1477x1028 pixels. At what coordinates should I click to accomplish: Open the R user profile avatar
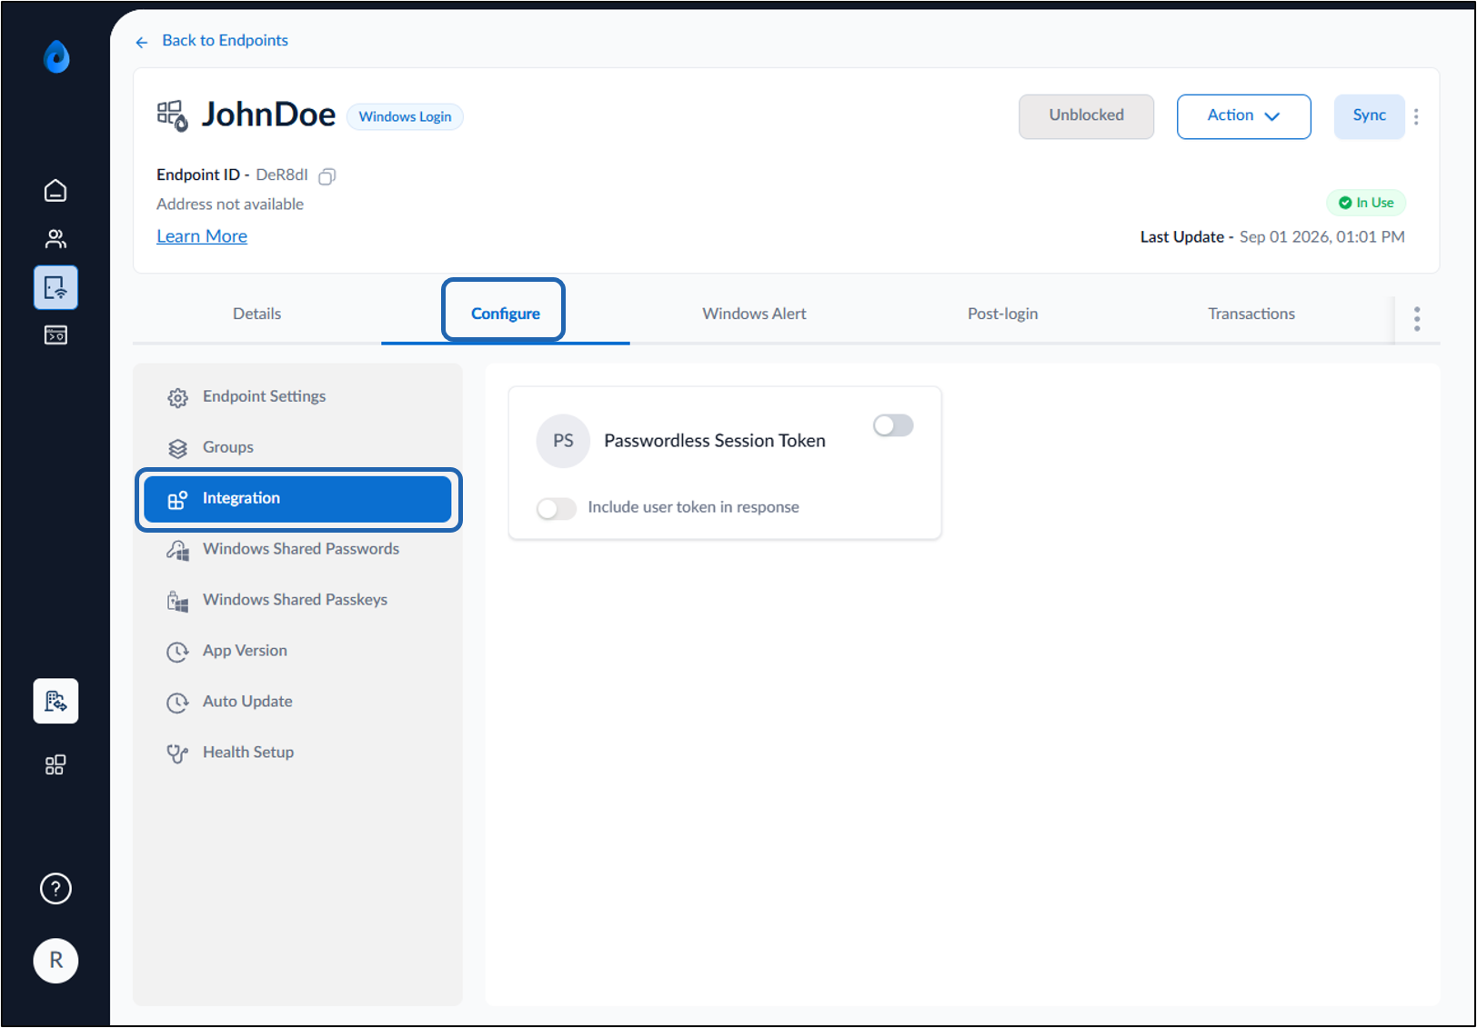55,961
